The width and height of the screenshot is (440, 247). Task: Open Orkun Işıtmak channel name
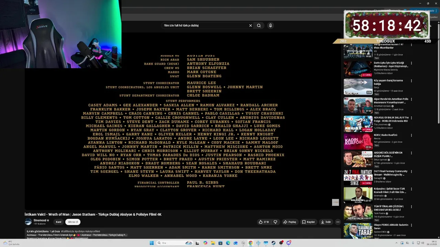tap(381, 160)
